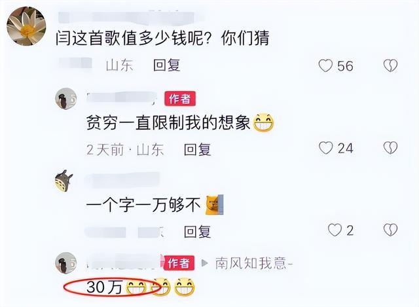The image size is (419, 307).
Task: Open the Totoro avatar profile
Action: pyautogui.click(x=64, y=181)
